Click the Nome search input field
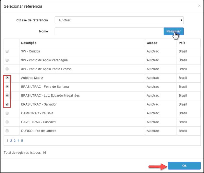 [109, 31]
